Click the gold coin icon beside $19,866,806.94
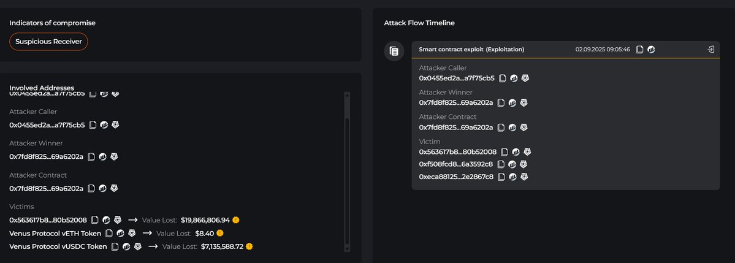 coord(236,219)
